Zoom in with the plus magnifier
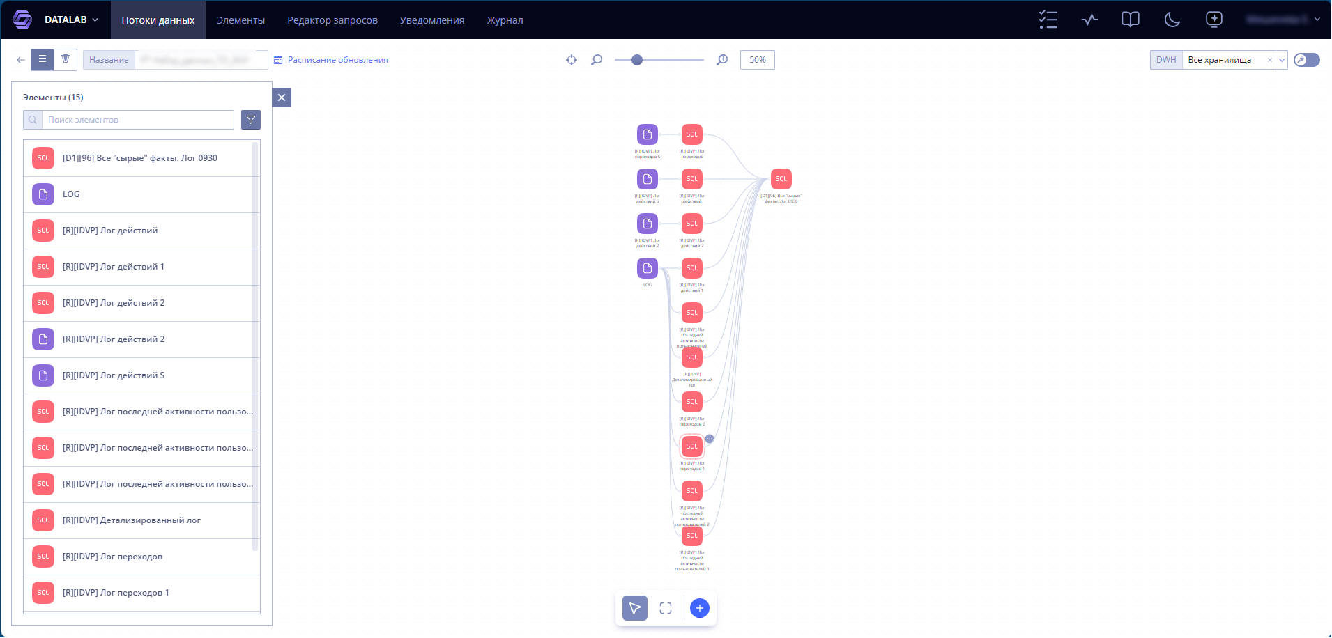This screenshot has width=1332, height=638. point(723,60)
